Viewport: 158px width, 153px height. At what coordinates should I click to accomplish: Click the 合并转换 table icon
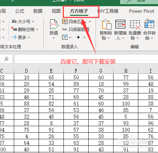[149, 24]
